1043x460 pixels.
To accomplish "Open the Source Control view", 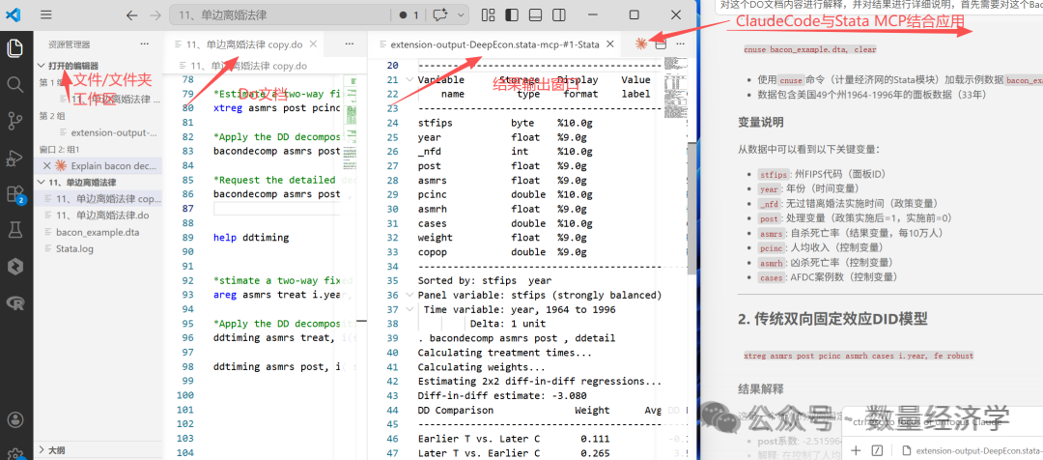I will point(14,121).
